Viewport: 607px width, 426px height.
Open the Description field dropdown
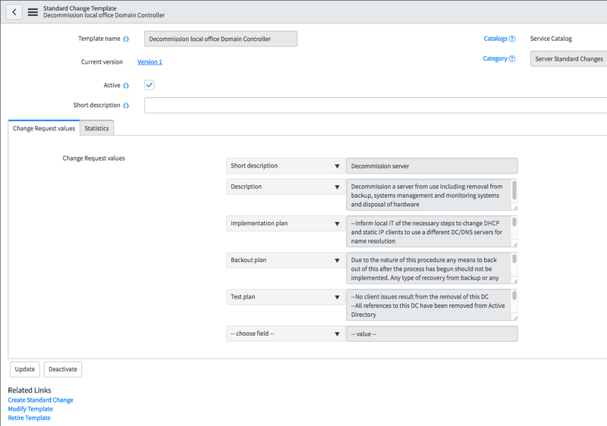coord(286,186)
